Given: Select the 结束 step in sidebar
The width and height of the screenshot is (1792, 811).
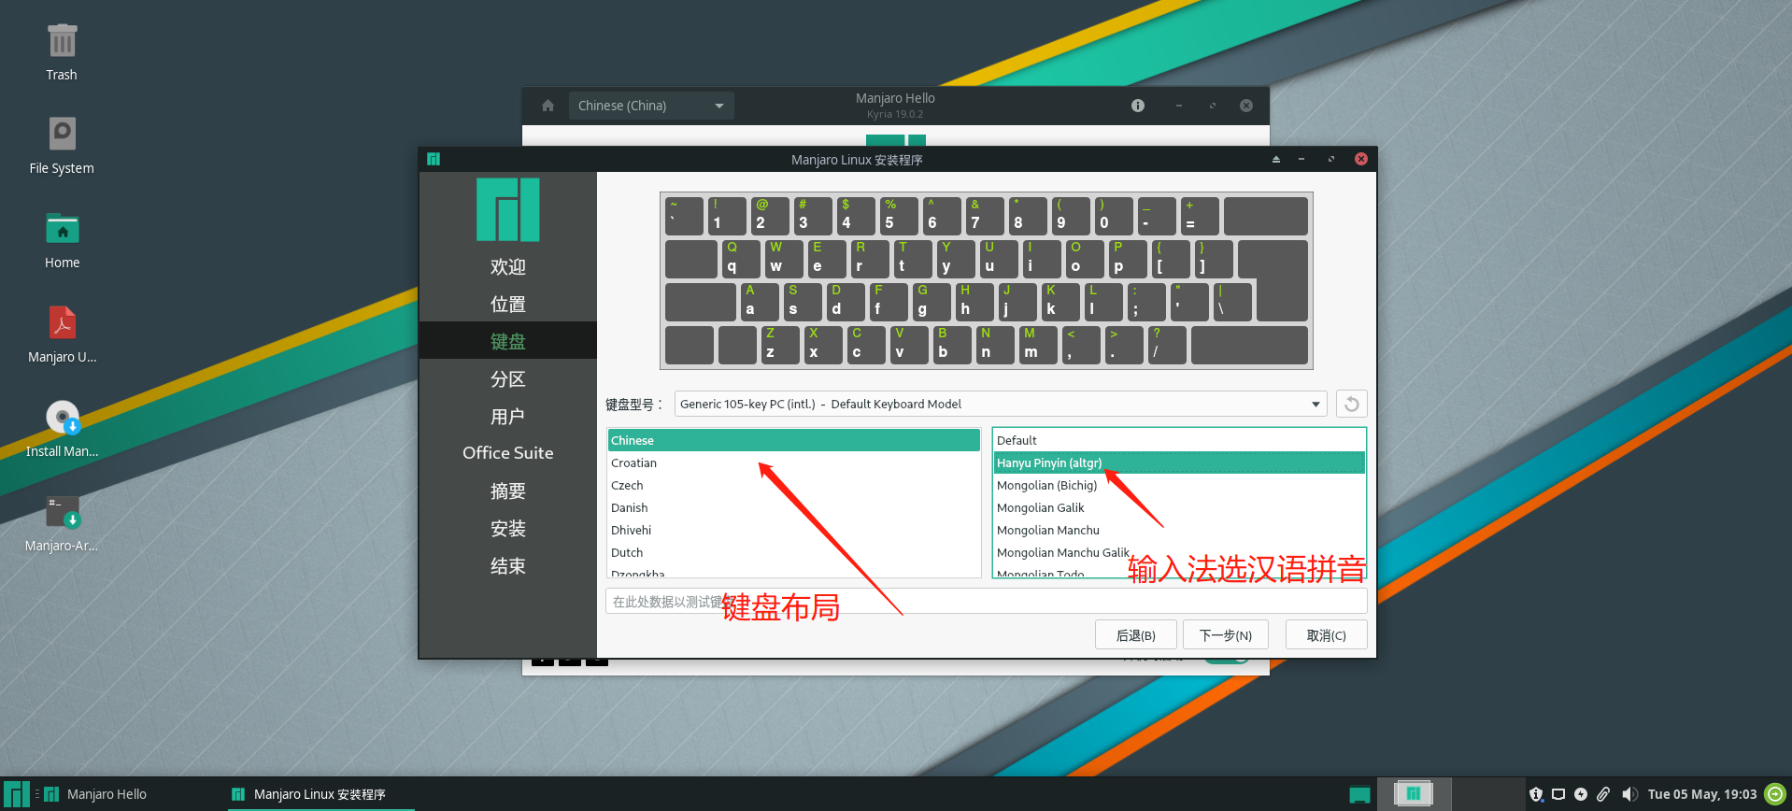Looking at the screenshot, I should [x=507, y=566].
